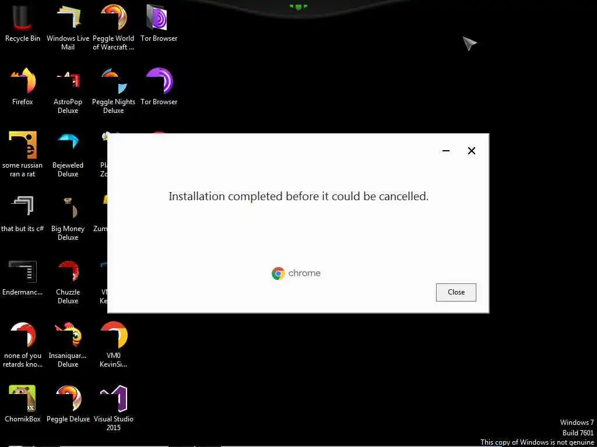Select the 'none of you' desktop icon
Viewport: 597px width, 447px height.
(23, 345)
